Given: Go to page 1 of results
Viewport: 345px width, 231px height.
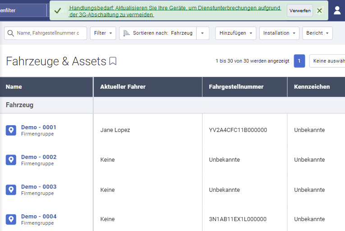Looking at the screenshot, I should pyautogui.click(x=299, y=61).
